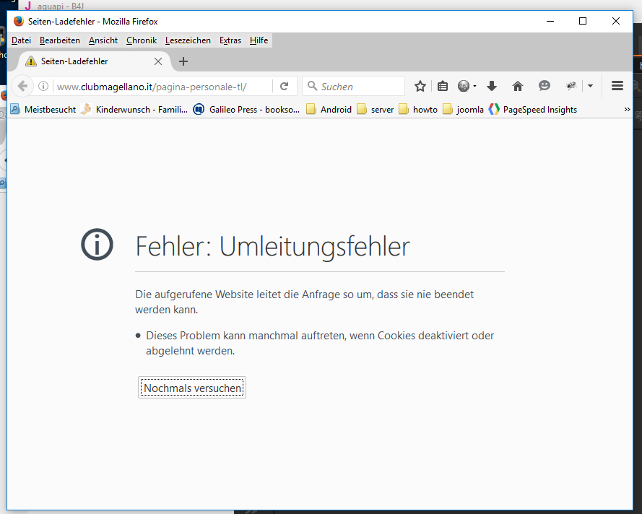
Task: Click the Firebug bug icon
Action: pyautogui.click(x=571, y=86)
